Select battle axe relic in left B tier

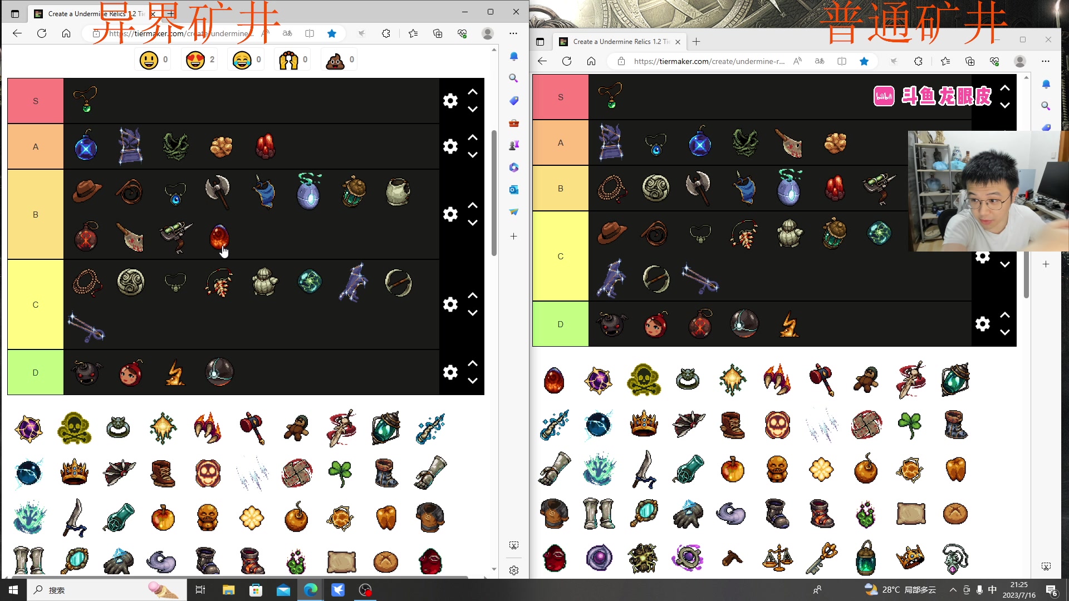(218, 192)
